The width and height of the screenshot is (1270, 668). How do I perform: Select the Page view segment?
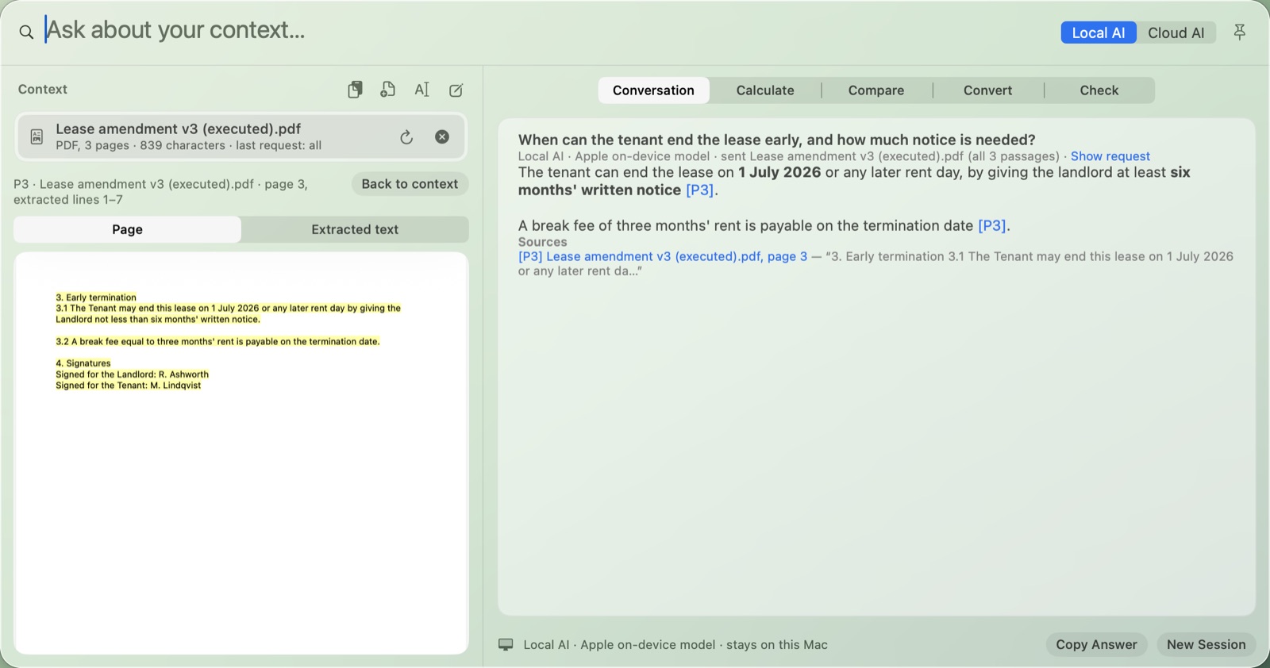[x=127, y=229]
